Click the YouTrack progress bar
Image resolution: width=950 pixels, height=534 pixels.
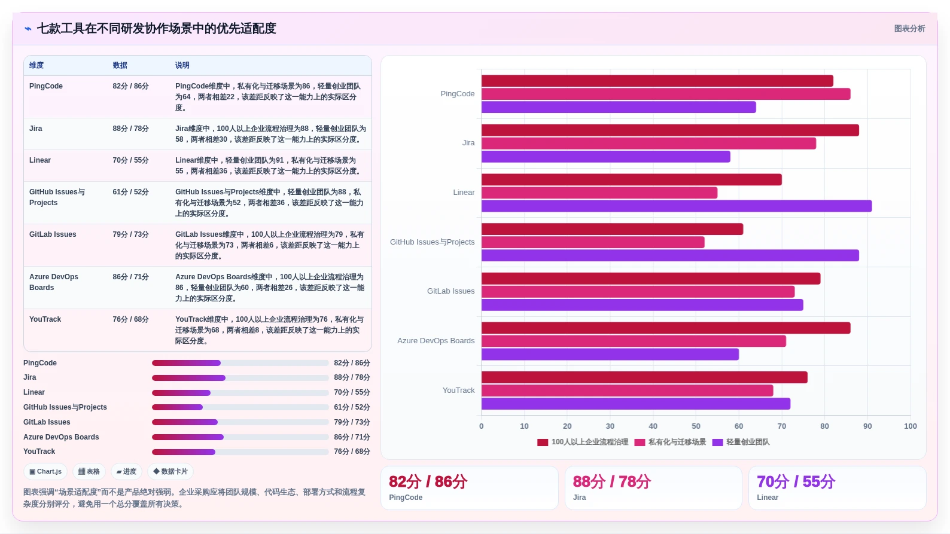(240, 452)
